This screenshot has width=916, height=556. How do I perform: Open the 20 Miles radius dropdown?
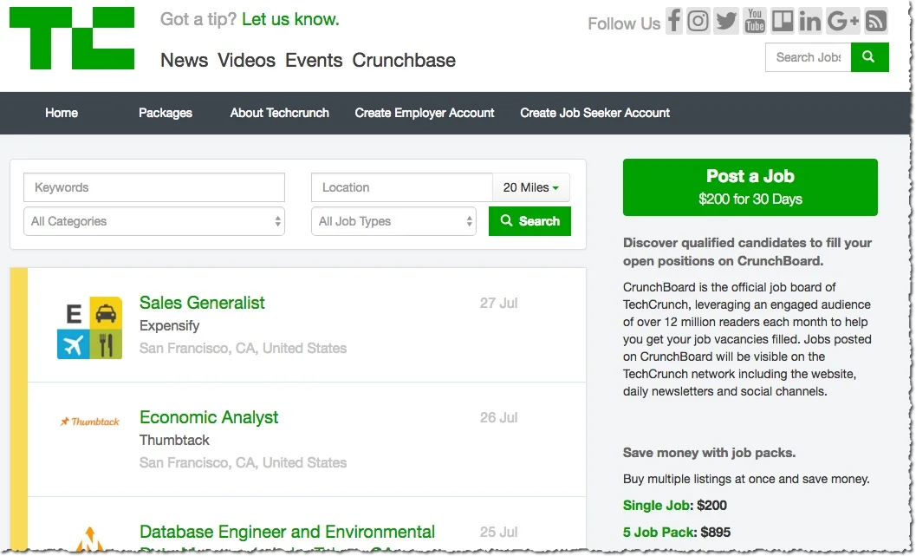pos(531,187)
